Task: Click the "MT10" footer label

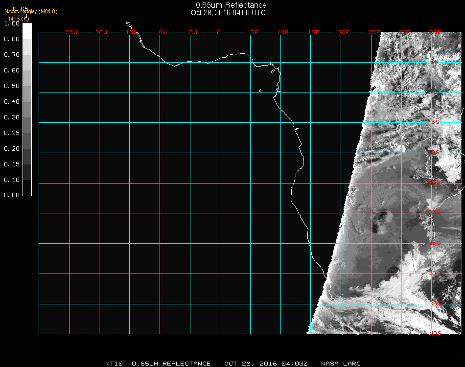Action: coord(115,364)
